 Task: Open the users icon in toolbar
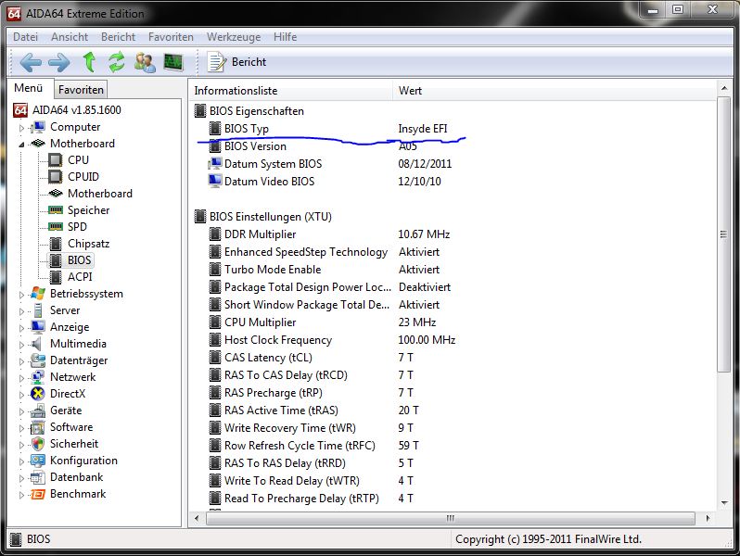[x=145, y=62]
